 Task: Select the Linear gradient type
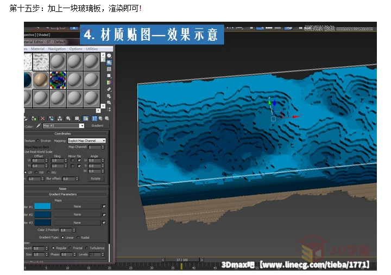(62, 238)
